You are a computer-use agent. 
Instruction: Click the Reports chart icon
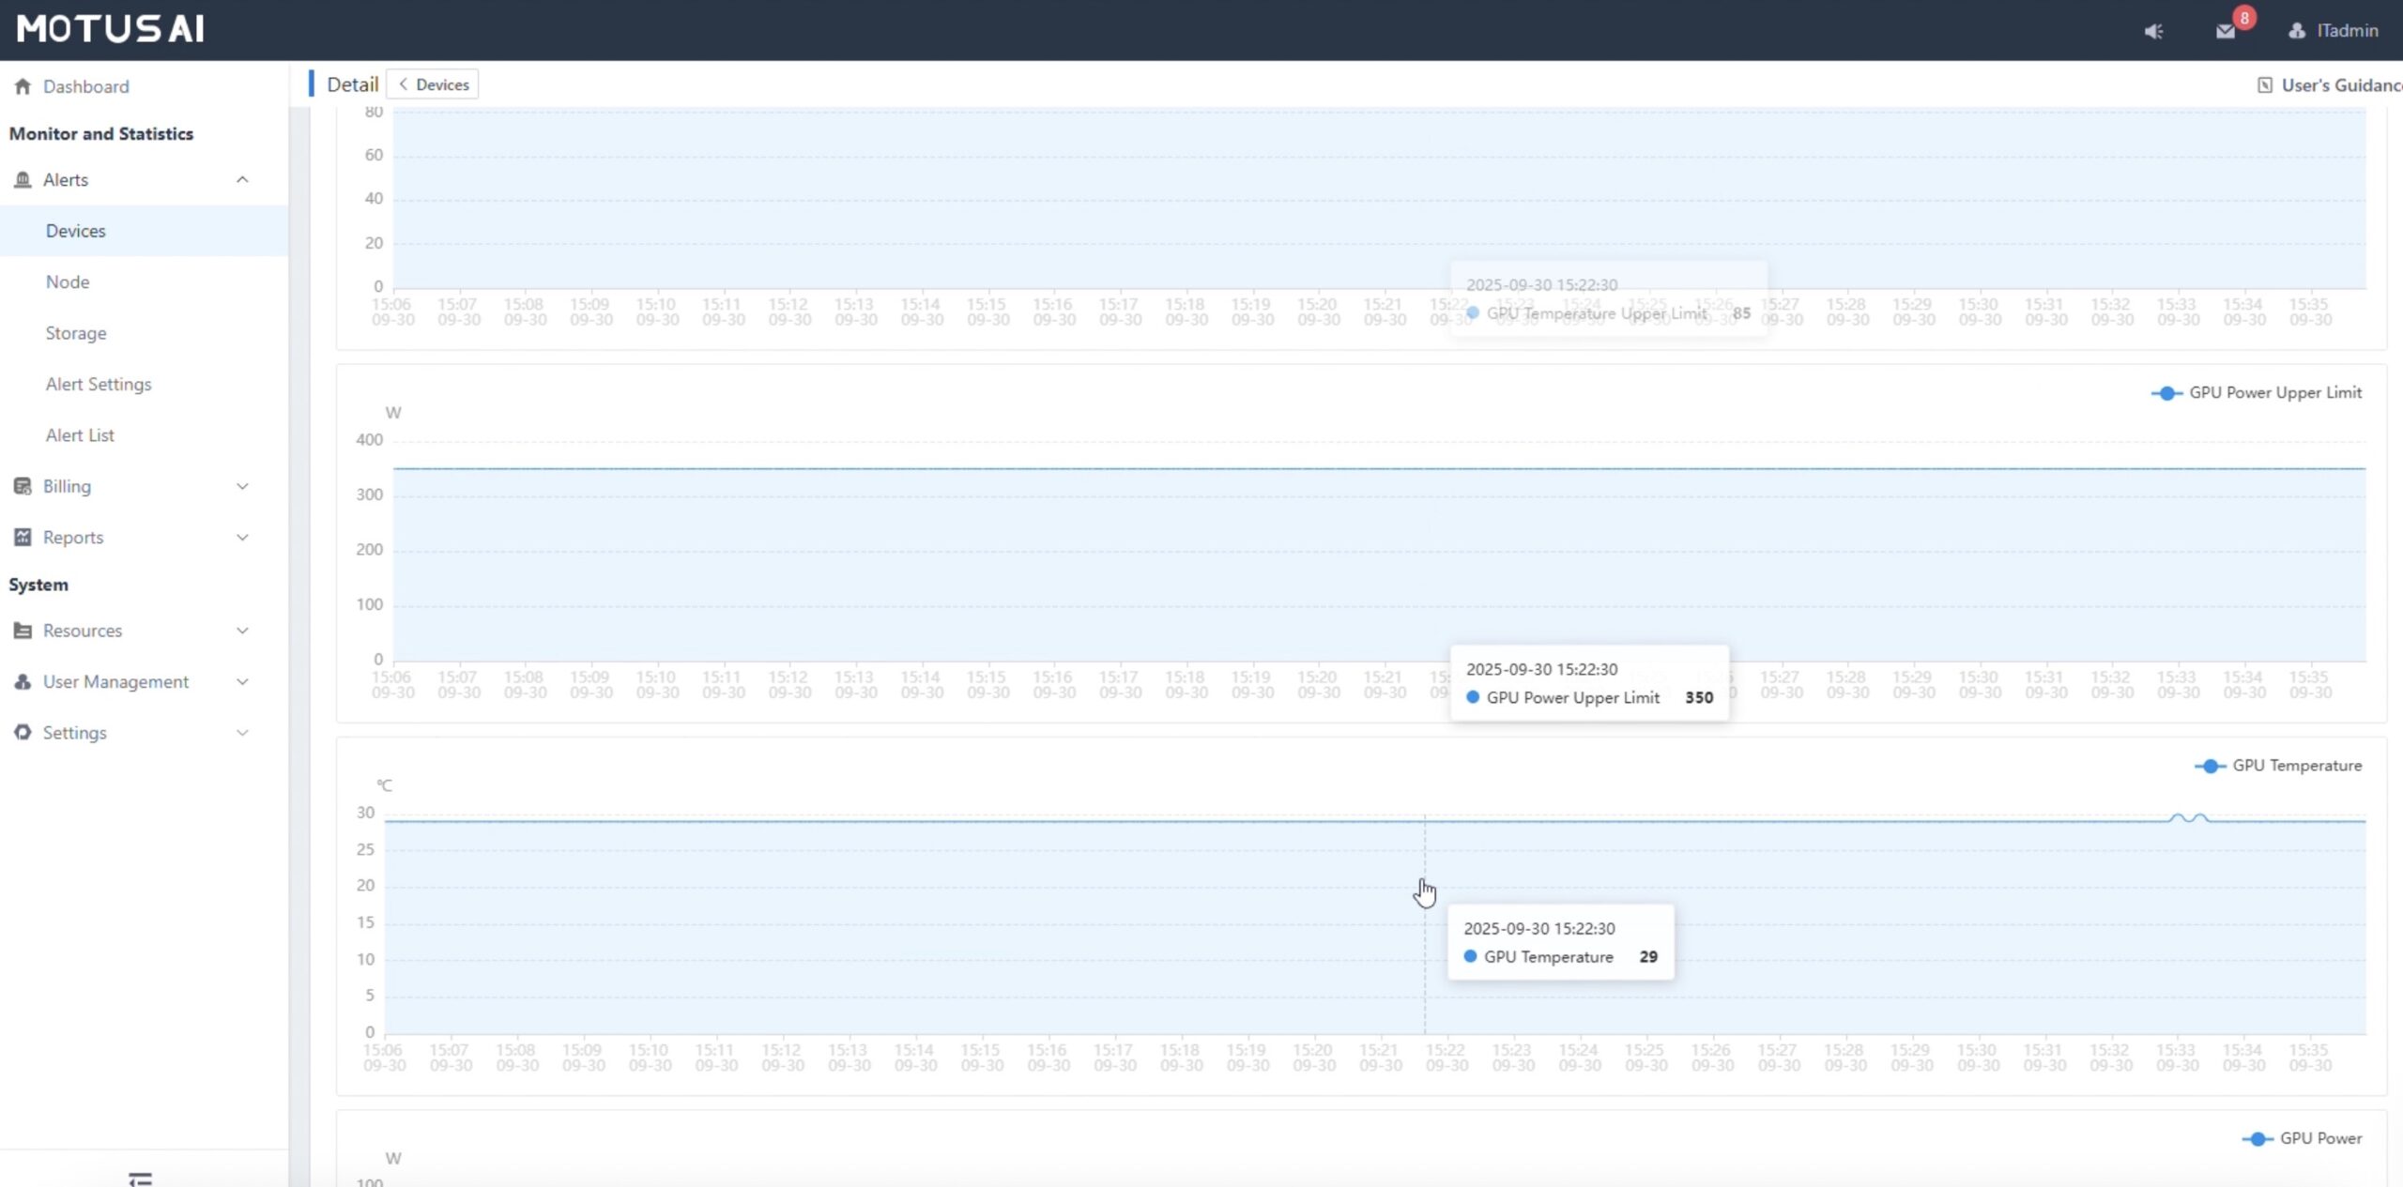(x=23, y=537)
